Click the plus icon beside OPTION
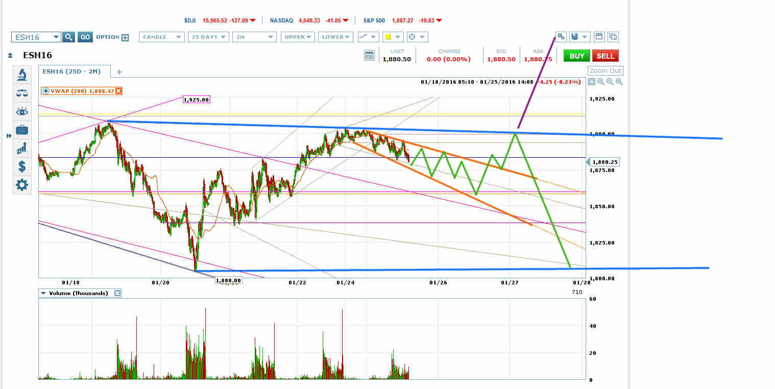This screenshot has width=775, height=389. click(x=125, y=37)
